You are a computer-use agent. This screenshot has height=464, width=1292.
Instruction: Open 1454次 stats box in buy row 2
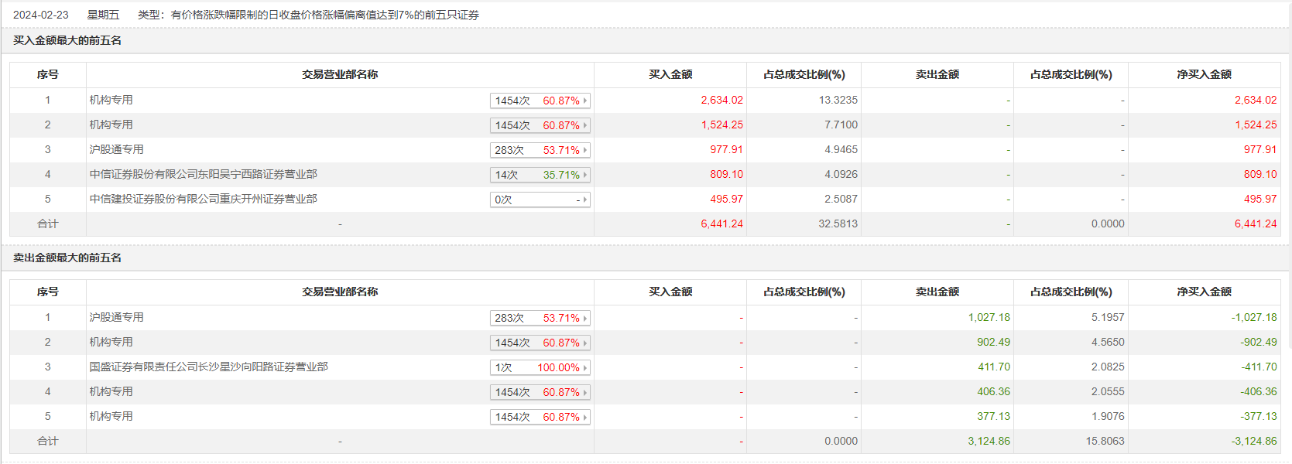coord(540,125)
